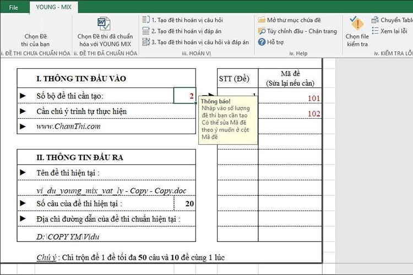Select the cell showing 20 questions
The height and width of the screenshot is (275, 413).
pos(185,204)
